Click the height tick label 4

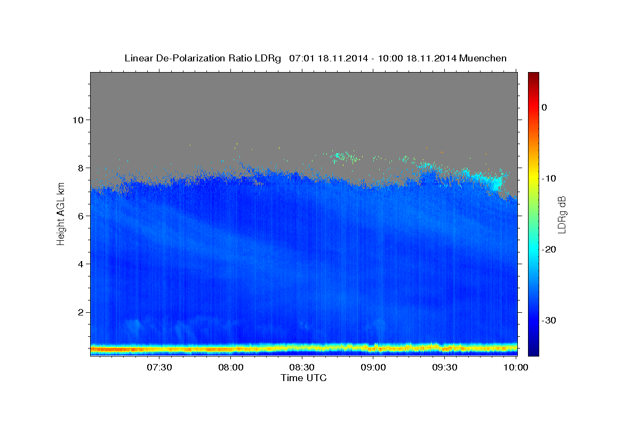pos(79,264)
